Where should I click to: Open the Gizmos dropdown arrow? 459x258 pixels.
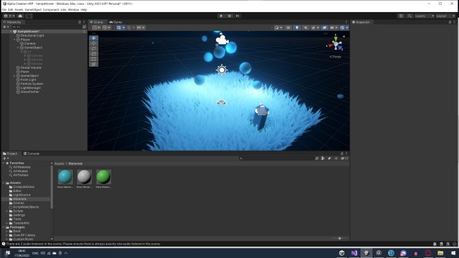coord(347,28)
